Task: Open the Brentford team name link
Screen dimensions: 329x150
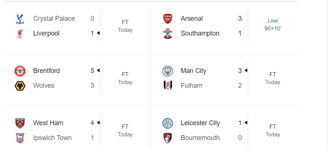Action: coord(46,71)
